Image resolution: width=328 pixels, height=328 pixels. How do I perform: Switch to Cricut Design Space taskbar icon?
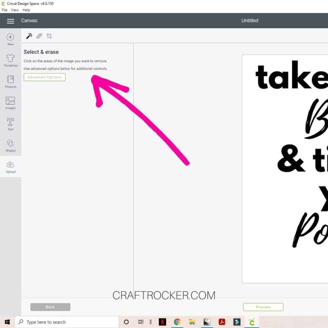[252, 322]
